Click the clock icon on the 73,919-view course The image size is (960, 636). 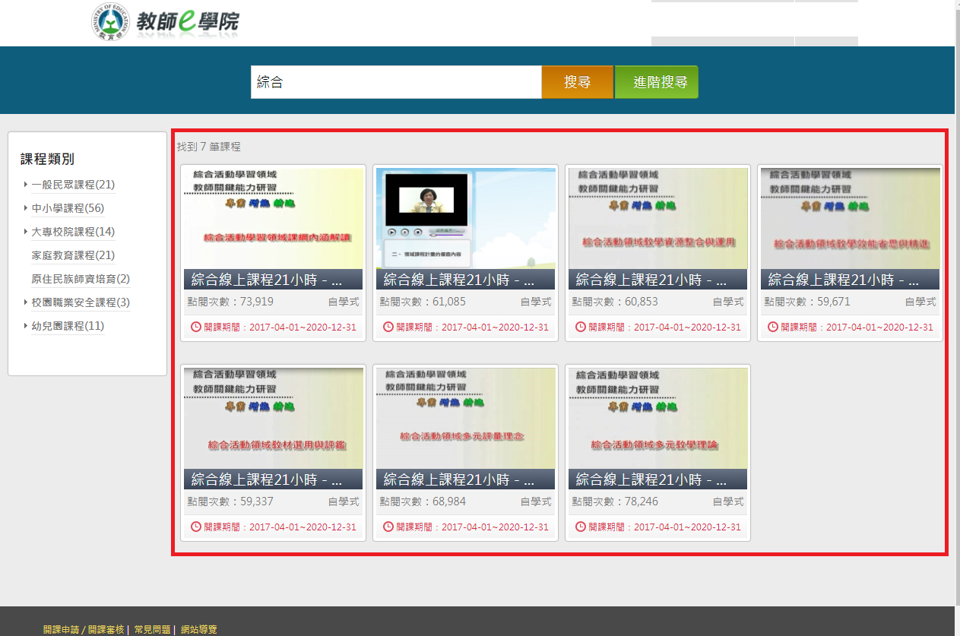[196, 327]
